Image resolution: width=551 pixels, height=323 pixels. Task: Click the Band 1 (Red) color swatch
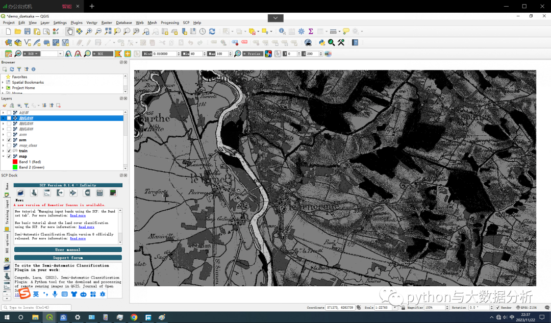(x=15, y=162)
